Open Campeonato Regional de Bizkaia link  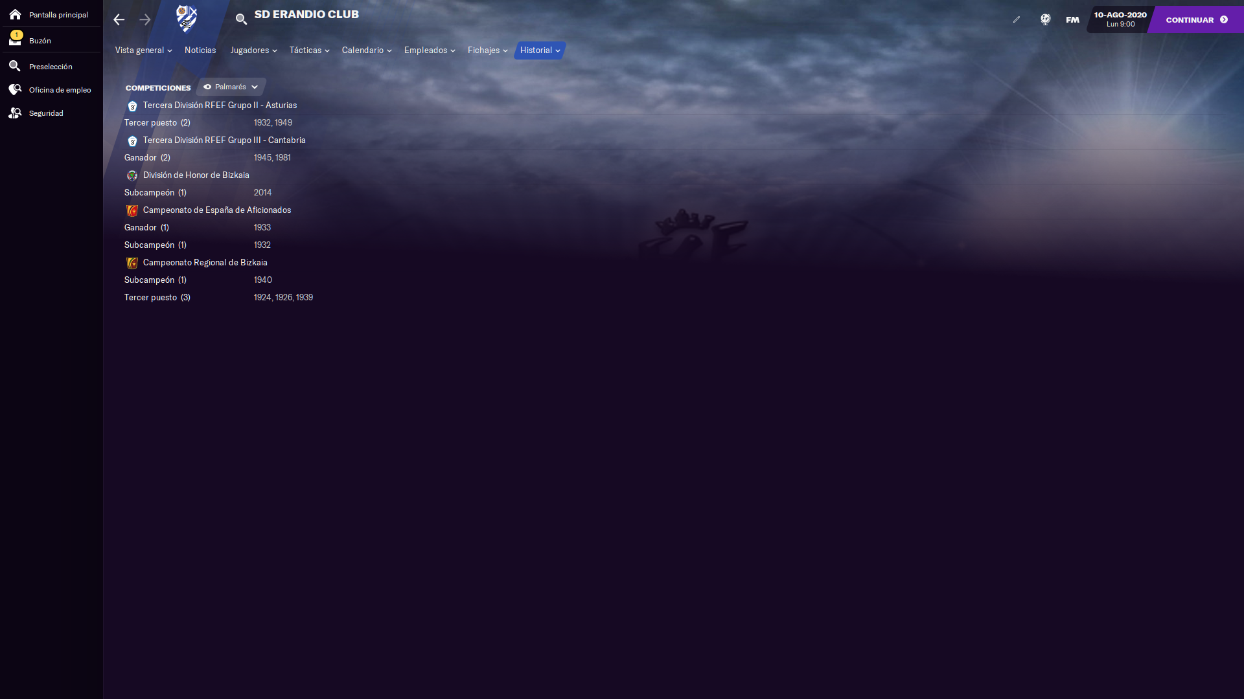coord(205,263)
